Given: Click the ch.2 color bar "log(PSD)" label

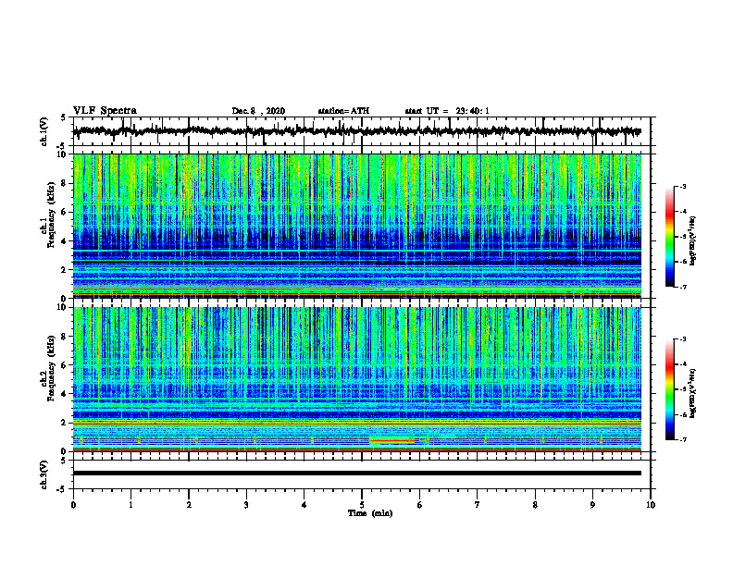Looking at the screenshot, I should [693, 393].
